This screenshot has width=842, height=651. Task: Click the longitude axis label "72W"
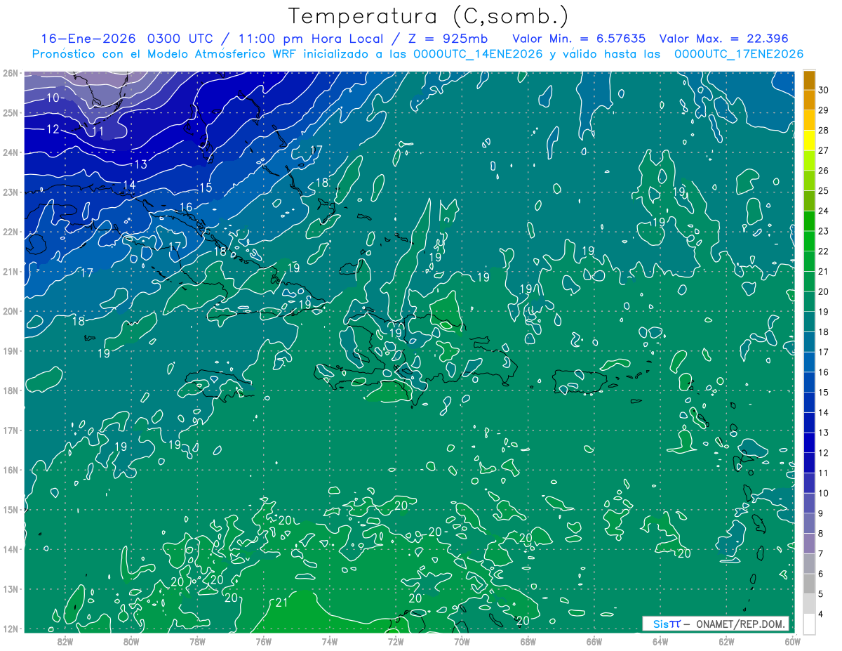[396, 642]
